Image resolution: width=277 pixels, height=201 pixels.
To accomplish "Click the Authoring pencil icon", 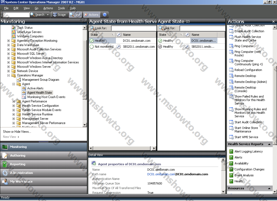I will tap(5, 155).
